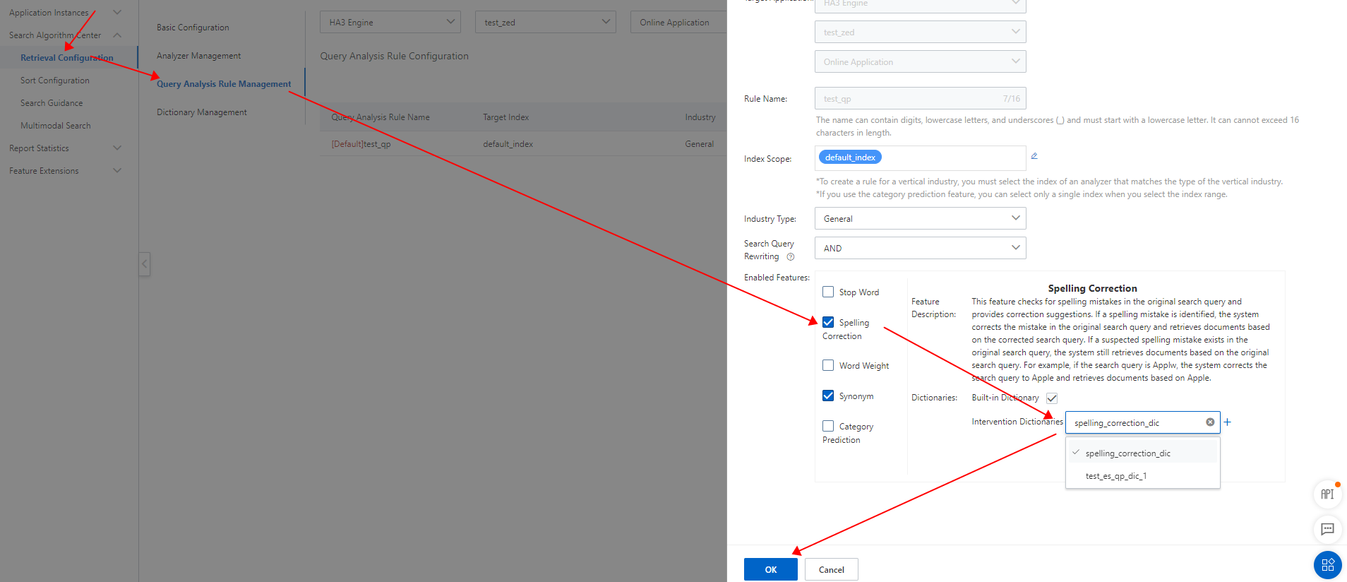Image resolution: width=1347 pixels, height=582 pixels.
Task: Open the test_zed dropdown in background page
Action: point(546,22)
